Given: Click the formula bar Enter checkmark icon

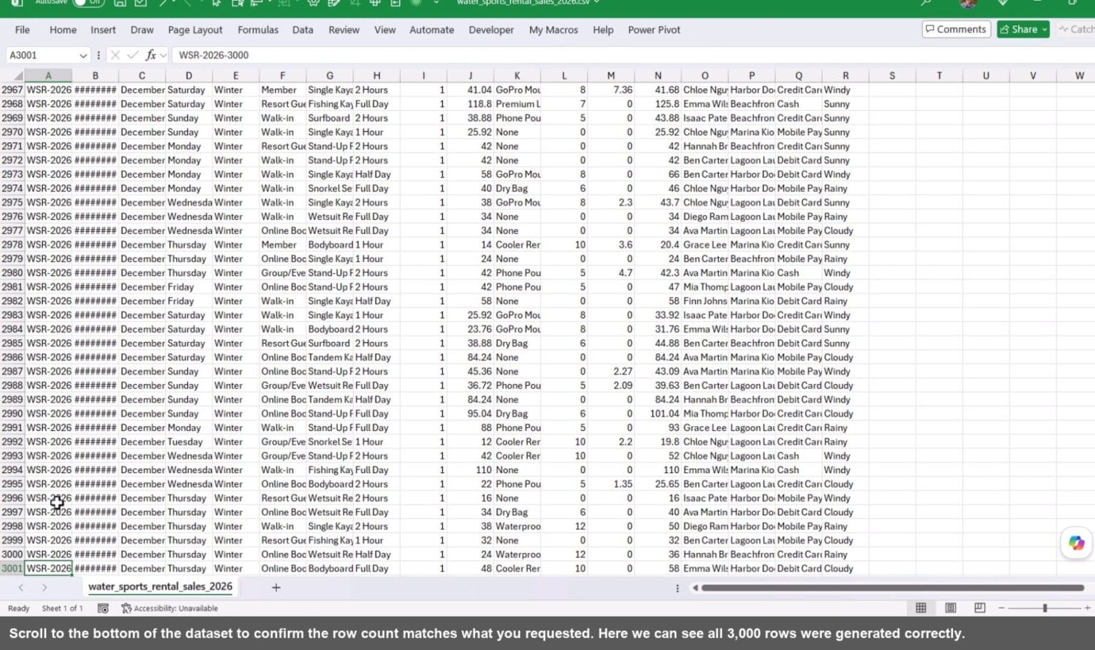Looking at the screenshot, I should [x=133, y=55].
